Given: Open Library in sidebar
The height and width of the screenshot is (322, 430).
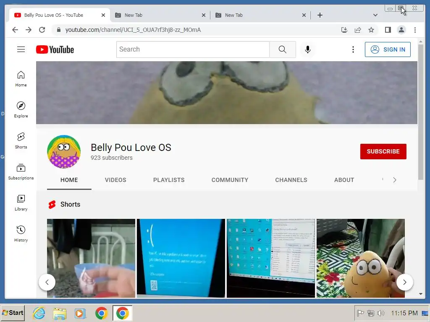Looking at the screenshot, I should click(21, 203).
